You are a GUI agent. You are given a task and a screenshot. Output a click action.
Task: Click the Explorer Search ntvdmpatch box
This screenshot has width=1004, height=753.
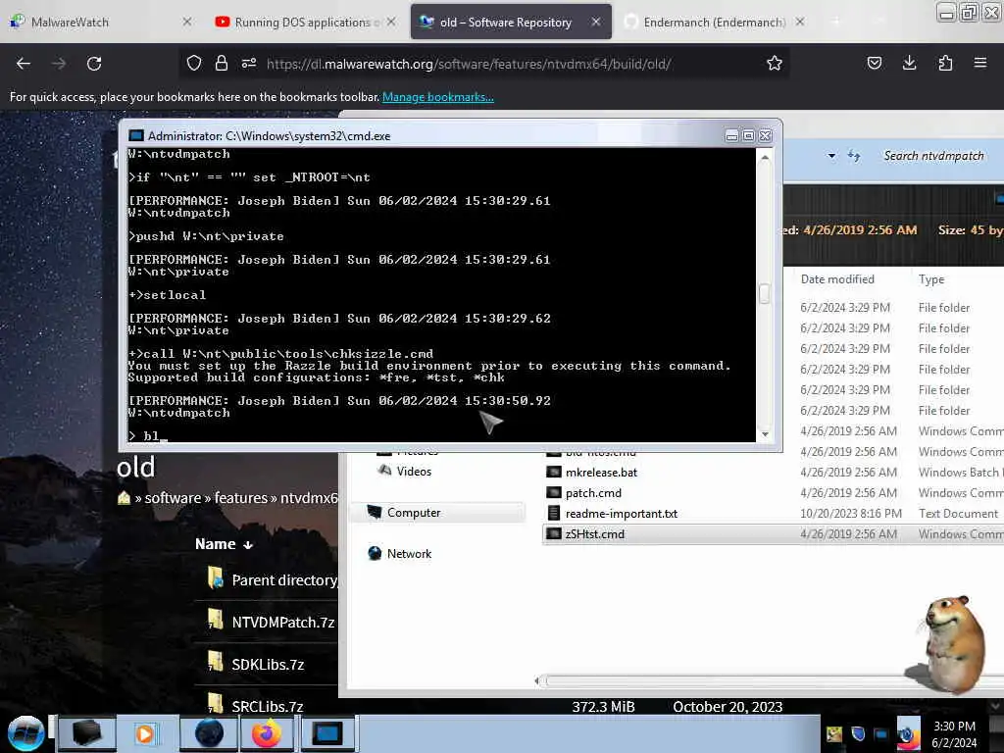(933, 156)
